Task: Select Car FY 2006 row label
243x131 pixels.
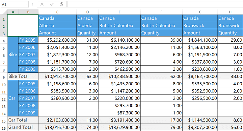Action: [x=28, y=91]
